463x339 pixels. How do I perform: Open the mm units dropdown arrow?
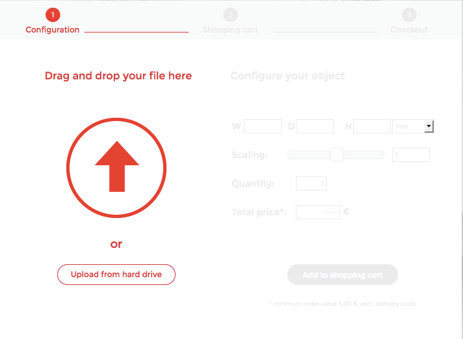pyautogui.click(x=429, y=126)
